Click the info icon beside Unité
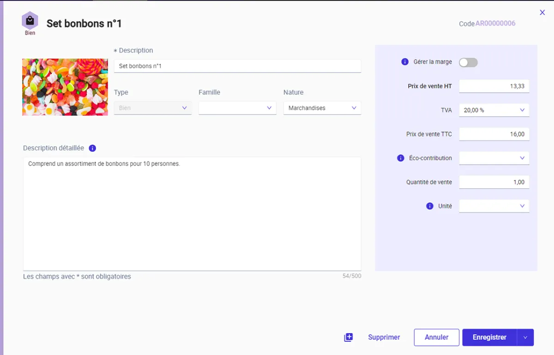Viewport: 554px width, 355px height. coord(430,206)
